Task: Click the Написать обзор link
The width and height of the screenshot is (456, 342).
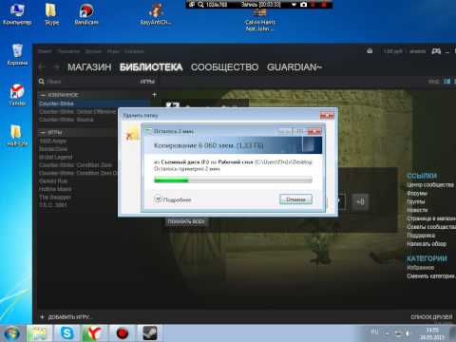Action: click(427, 244)
